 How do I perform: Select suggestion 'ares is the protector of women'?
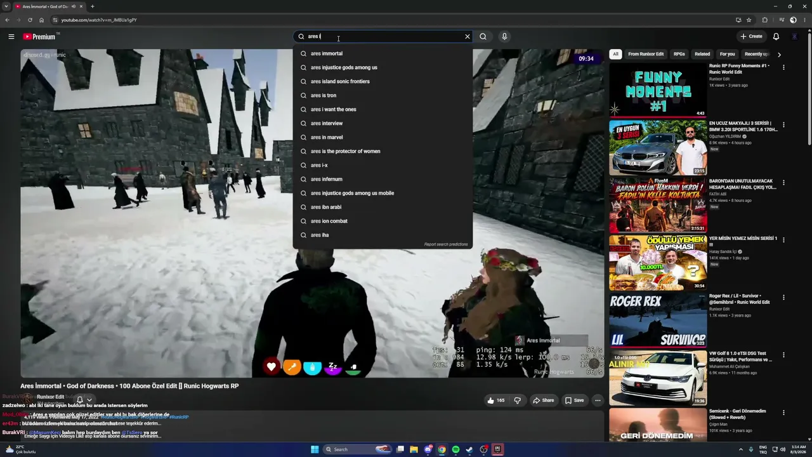coord(383,151)
